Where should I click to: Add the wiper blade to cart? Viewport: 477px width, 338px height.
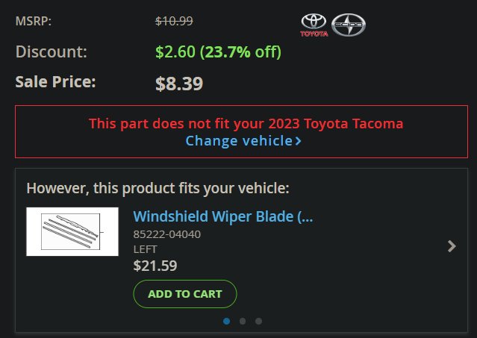pos(185,294)
